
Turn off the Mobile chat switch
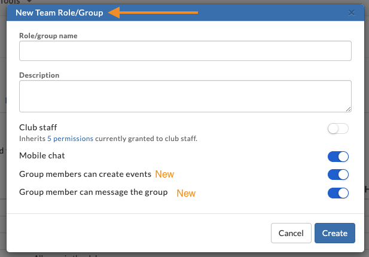click(338, 157)
